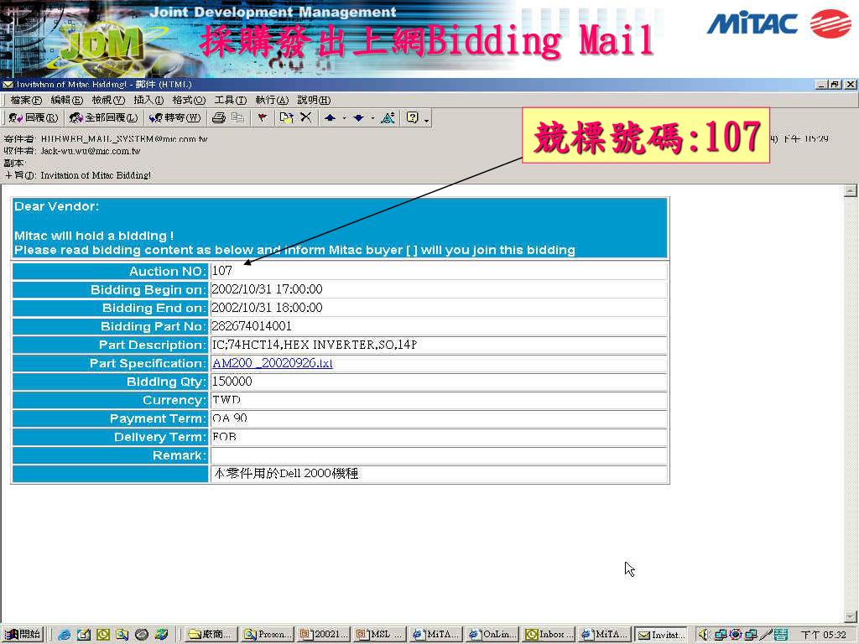Click the input method tray icon
Viewport: 859px width, 644px height.
pyautogui.click(x=781, y=634)
